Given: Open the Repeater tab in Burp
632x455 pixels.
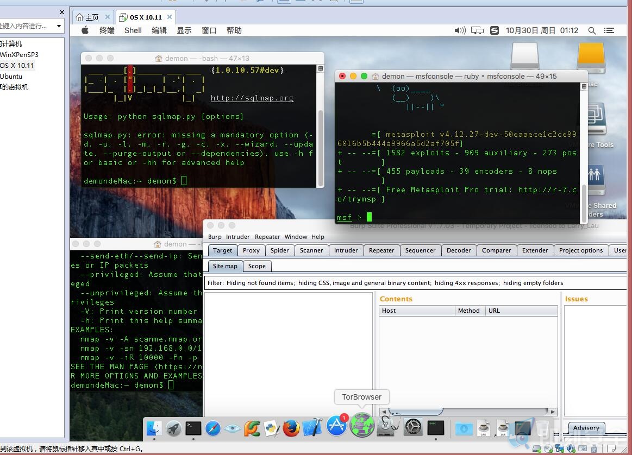Looking at the screenshot, I should click(x=381, y=250).
